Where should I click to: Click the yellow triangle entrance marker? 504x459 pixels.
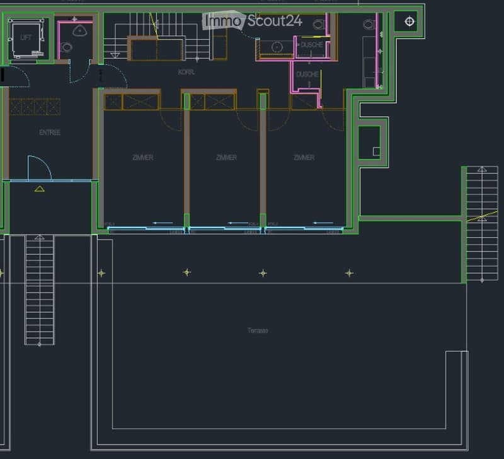(x=40, y=189)
